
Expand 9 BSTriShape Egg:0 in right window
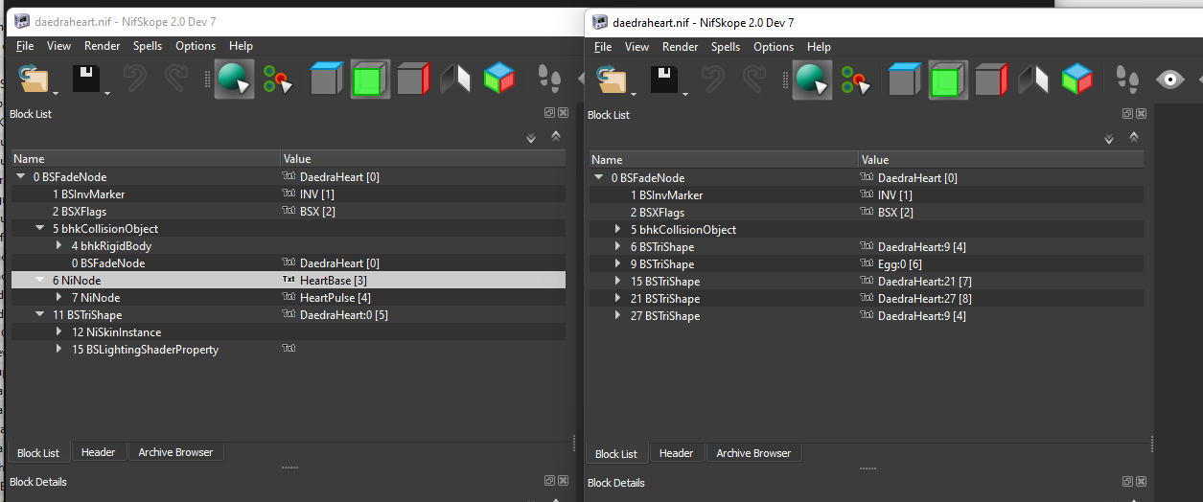click(618, 264)
